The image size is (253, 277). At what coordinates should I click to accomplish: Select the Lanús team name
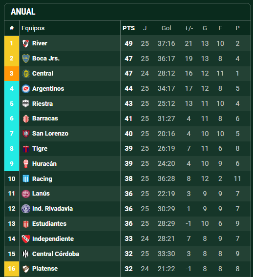(41, 194)
